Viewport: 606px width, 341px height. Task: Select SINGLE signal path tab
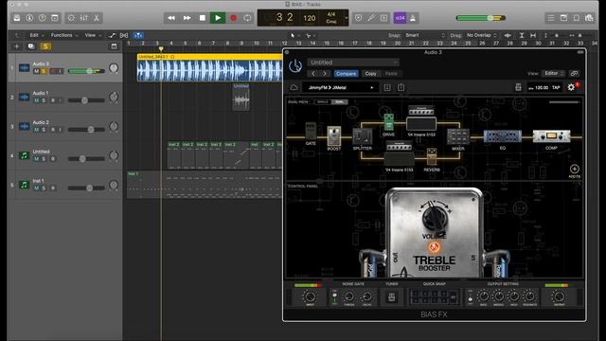[x=323, y=102]
